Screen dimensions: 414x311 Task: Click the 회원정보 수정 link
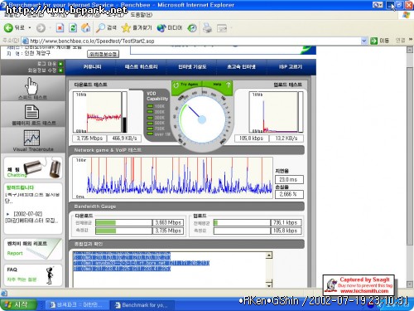pos(42,70)
